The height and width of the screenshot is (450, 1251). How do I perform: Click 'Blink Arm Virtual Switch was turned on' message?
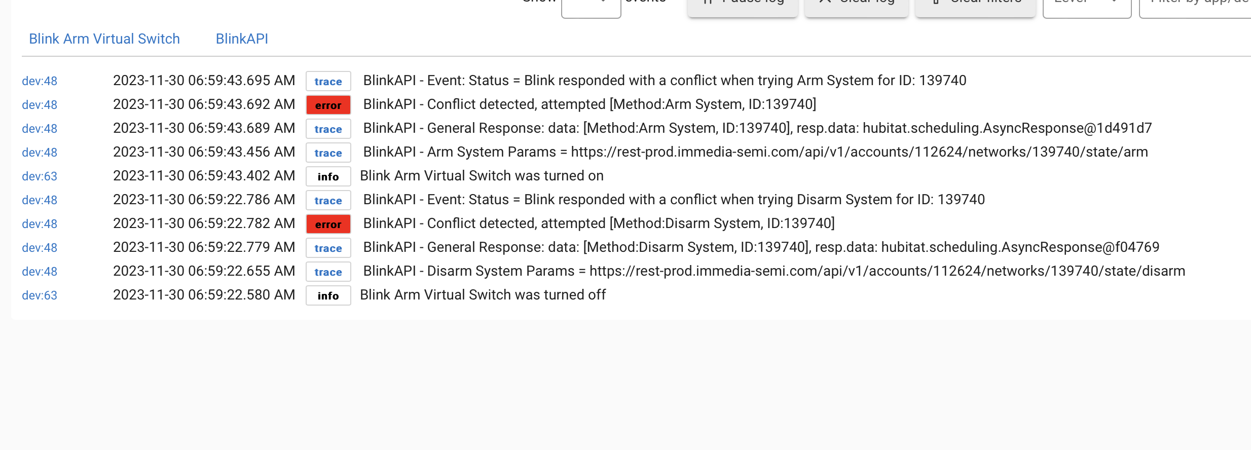click(x=482, y=176)
